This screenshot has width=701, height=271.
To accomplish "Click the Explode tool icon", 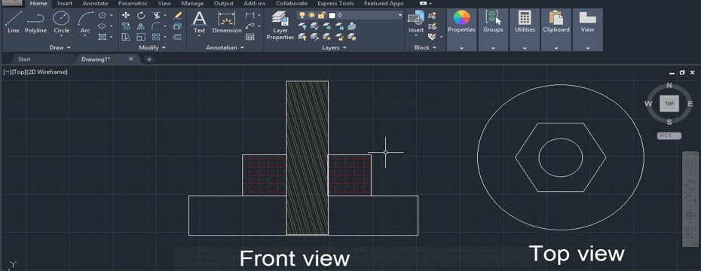I will pyautogui.click(x=177, y=26).
